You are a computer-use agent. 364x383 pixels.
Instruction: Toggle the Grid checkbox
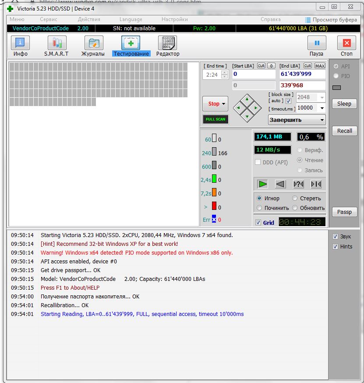(258, 223)
